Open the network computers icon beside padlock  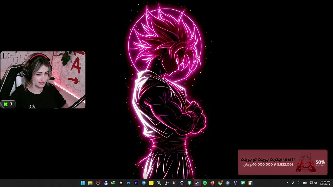[166, 183]
